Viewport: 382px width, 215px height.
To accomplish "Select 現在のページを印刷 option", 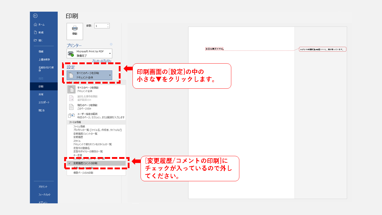I will point(96,107).
